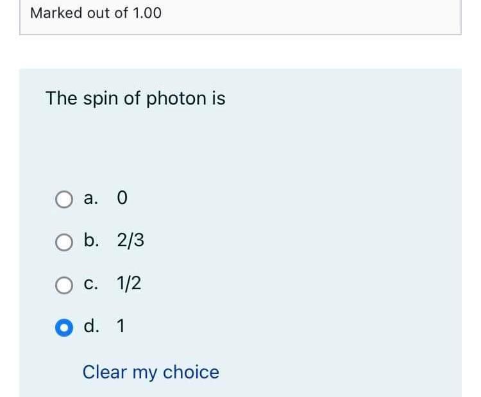
Task: Click the word "Clear" in the reset link
Action: [105, 372]
